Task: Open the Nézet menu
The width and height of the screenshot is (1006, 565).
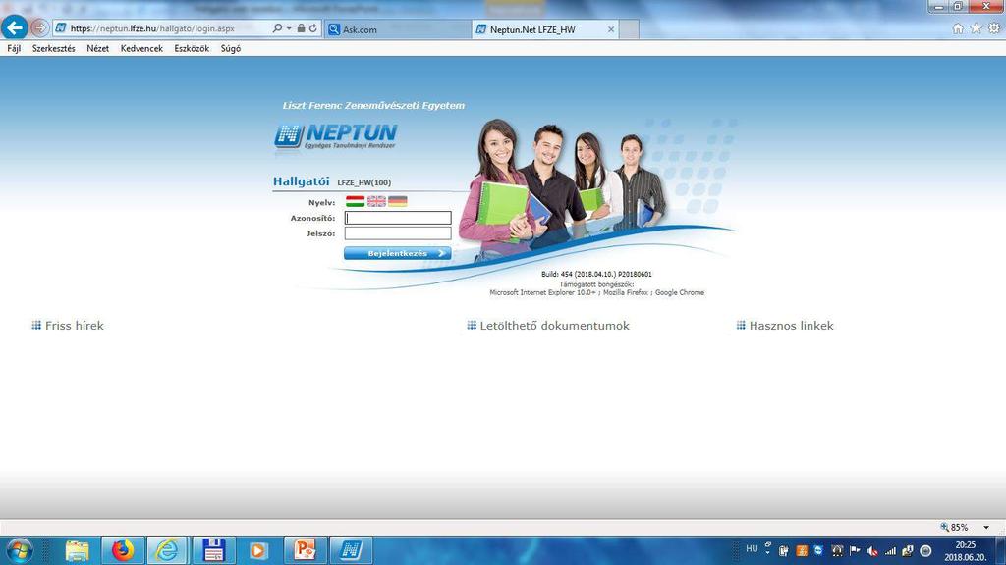Action: 98,49
